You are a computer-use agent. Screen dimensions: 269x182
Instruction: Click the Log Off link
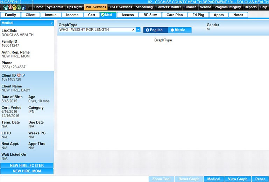pyautogui.click(x=27, y=2)
